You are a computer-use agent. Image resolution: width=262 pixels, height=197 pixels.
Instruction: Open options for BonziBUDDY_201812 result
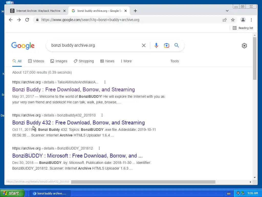pos(99,148)
